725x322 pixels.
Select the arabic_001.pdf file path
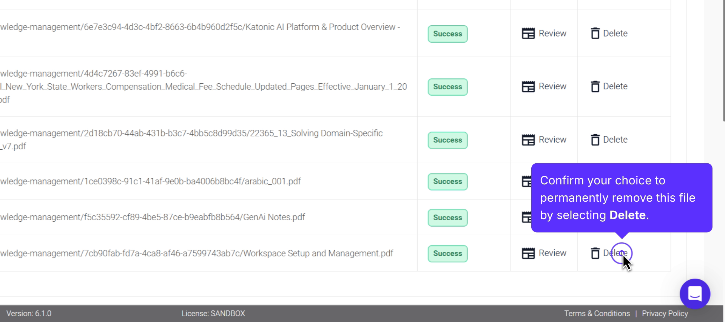[151, 181]
